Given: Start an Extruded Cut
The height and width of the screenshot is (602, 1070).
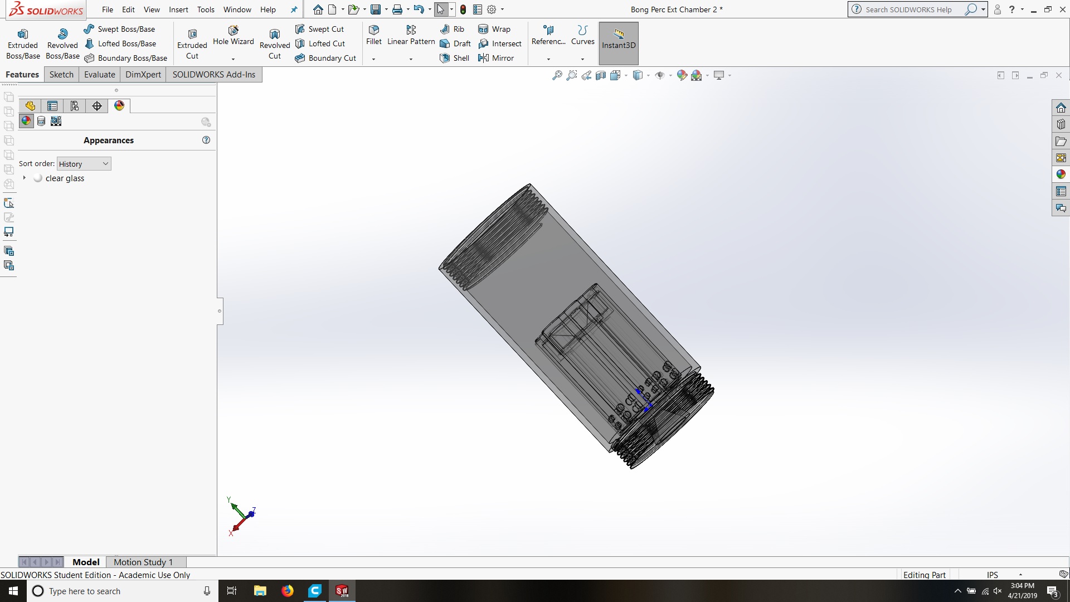Looking at the screenshot, I should (x=192, y=43).
